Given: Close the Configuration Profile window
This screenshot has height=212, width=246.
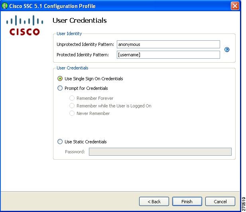Looking at the screenshot, I should pos(235,6).
